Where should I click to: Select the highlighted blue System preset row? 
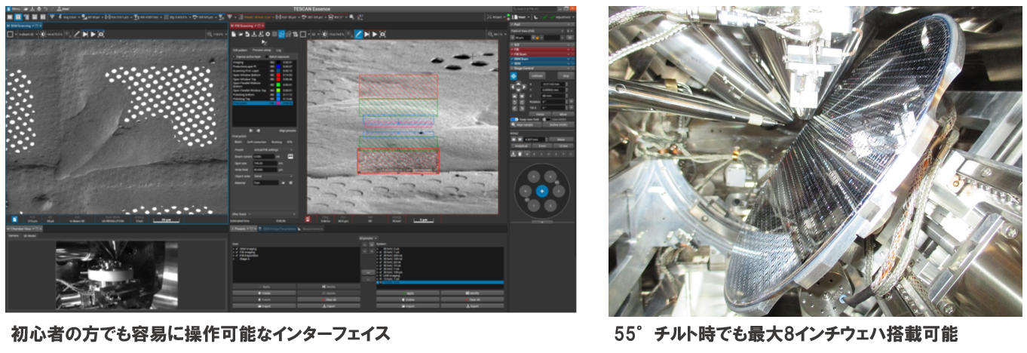pos(440,282)
